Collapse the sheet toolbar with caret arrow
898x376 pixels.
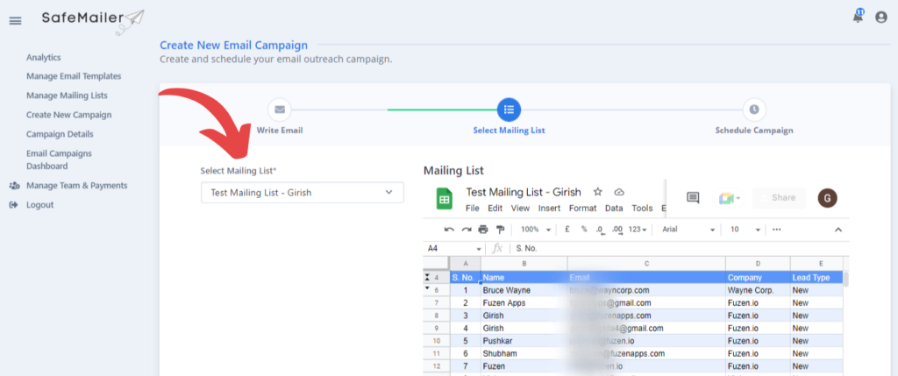[837, 230]
